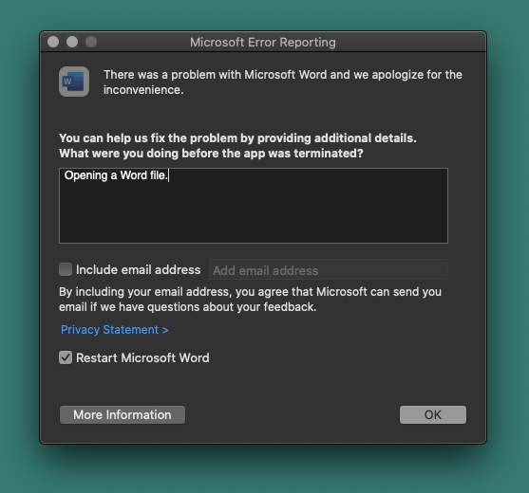Image resolution: width=529 pixels, height=493 pixels.
Task: Uncheck the Restart Microsoft Word checkbox
Action: tap(66, 357)
